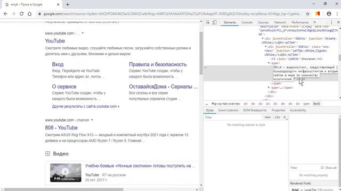
Task: Open the О сервисе sitelink
Action: (64, 86)
